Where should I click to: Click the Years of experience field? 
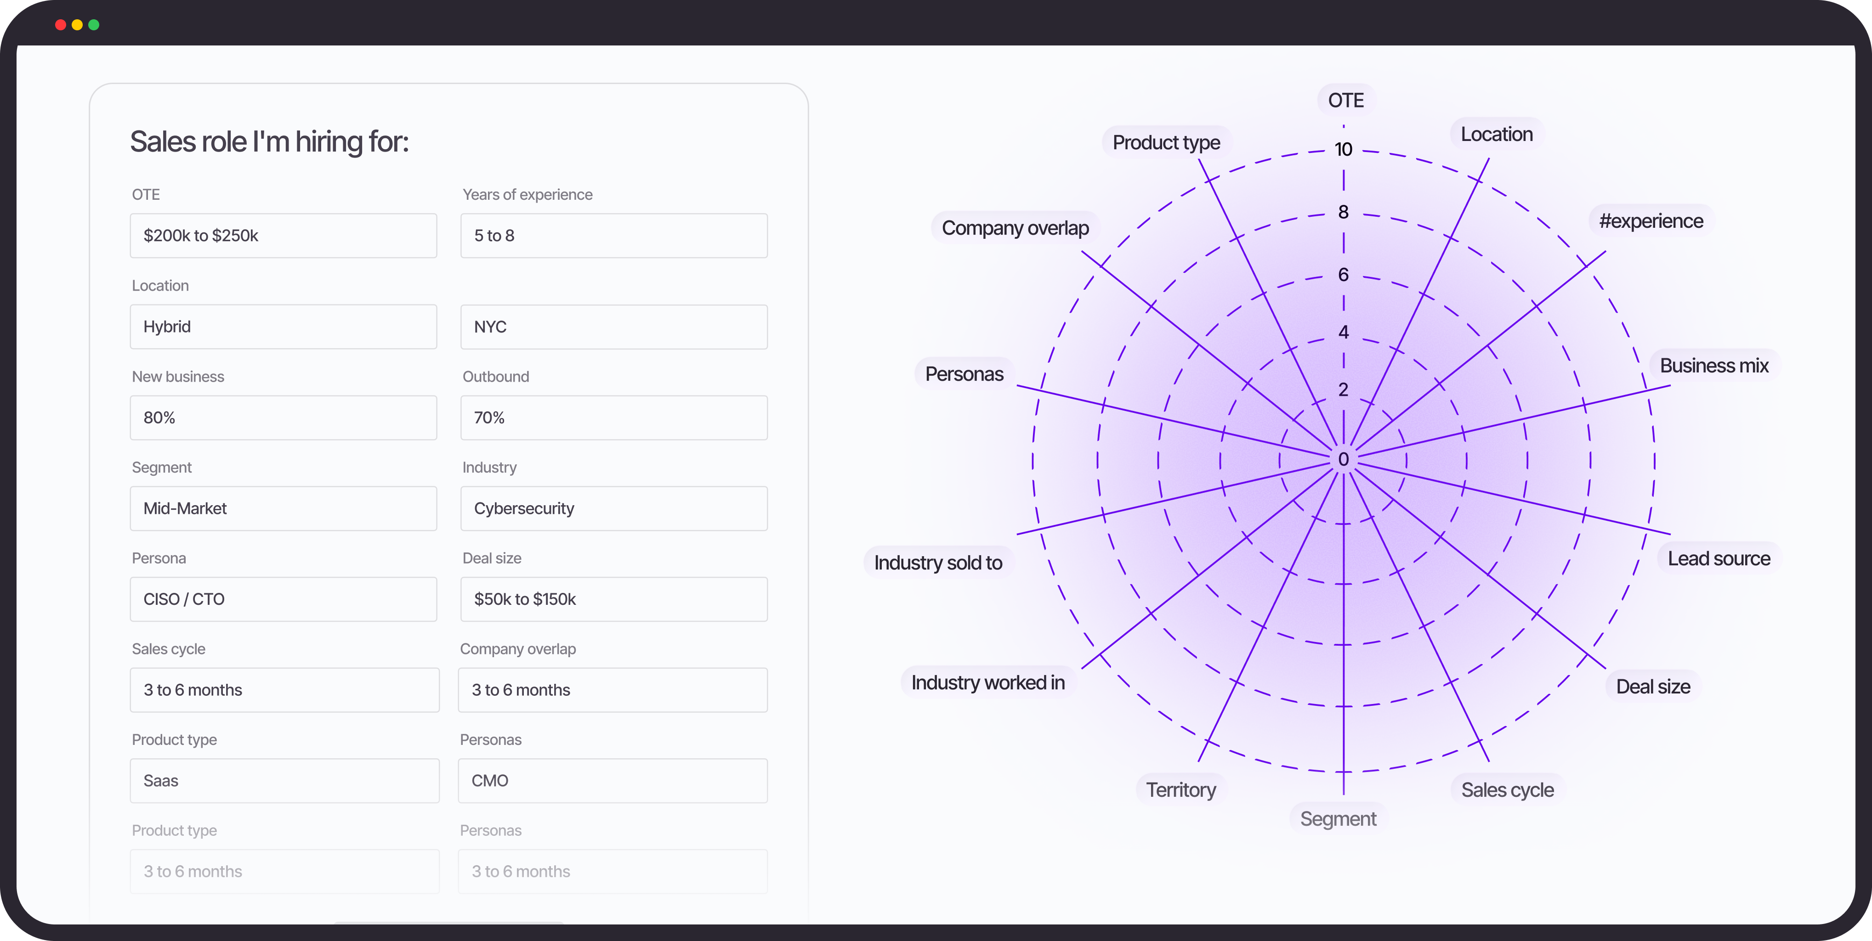tap(613, 235)
